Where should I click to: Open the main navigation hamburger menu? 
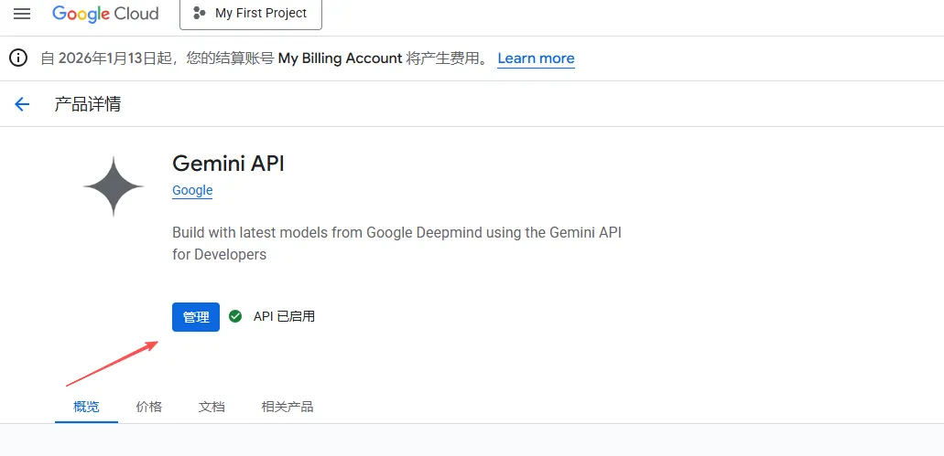22,14
